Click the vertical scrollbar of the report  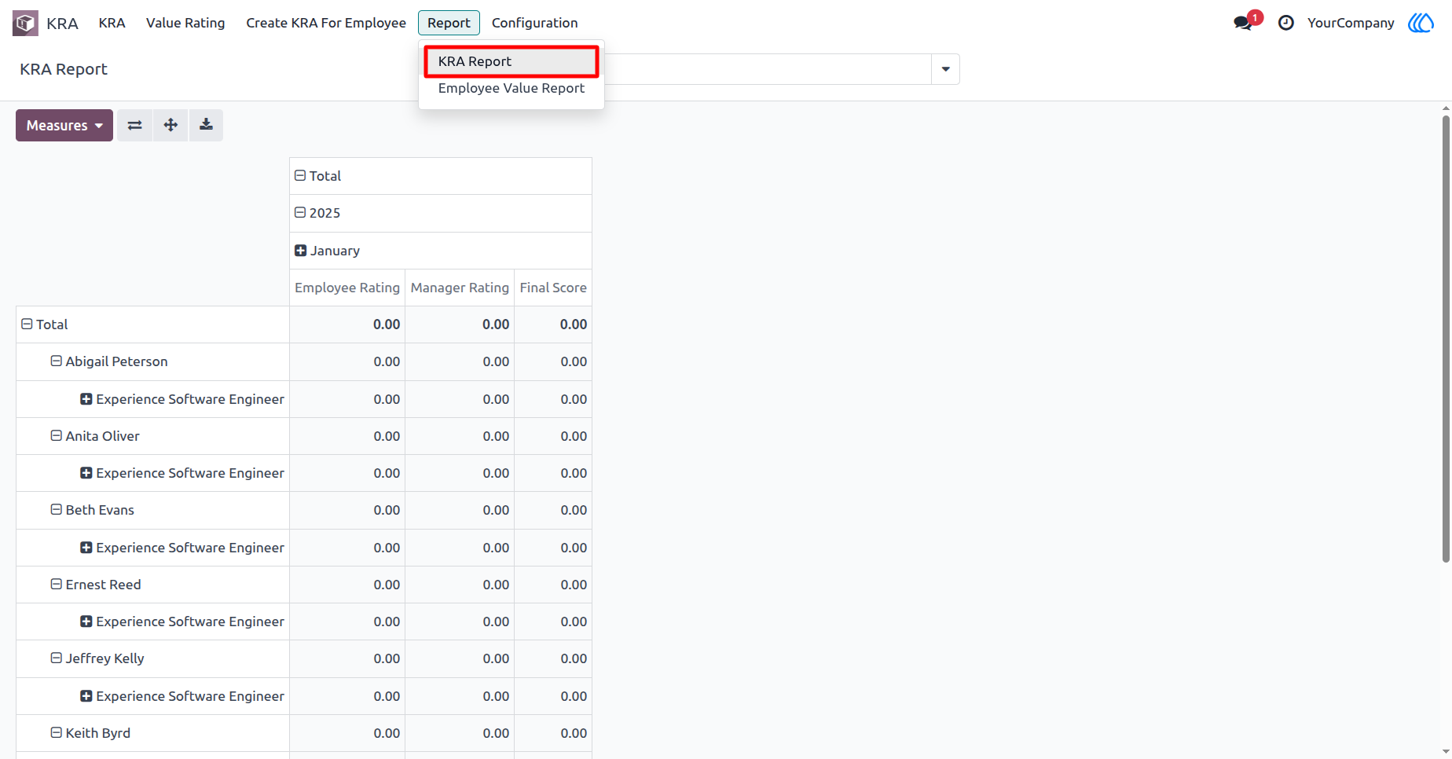coord(1446,338)
